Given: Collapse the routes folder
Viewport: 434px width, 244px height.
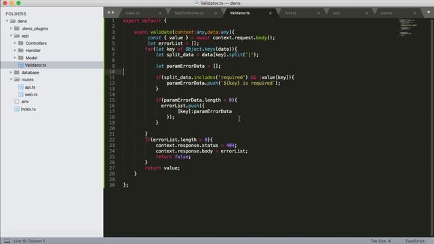Looking at the screenshot, I should (x=11, y=79).
